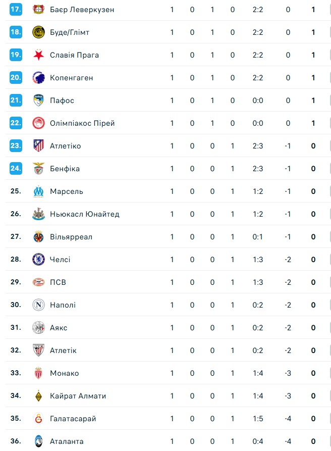
Task: Click the Galatasaray club logo
Action: [38, 419]
